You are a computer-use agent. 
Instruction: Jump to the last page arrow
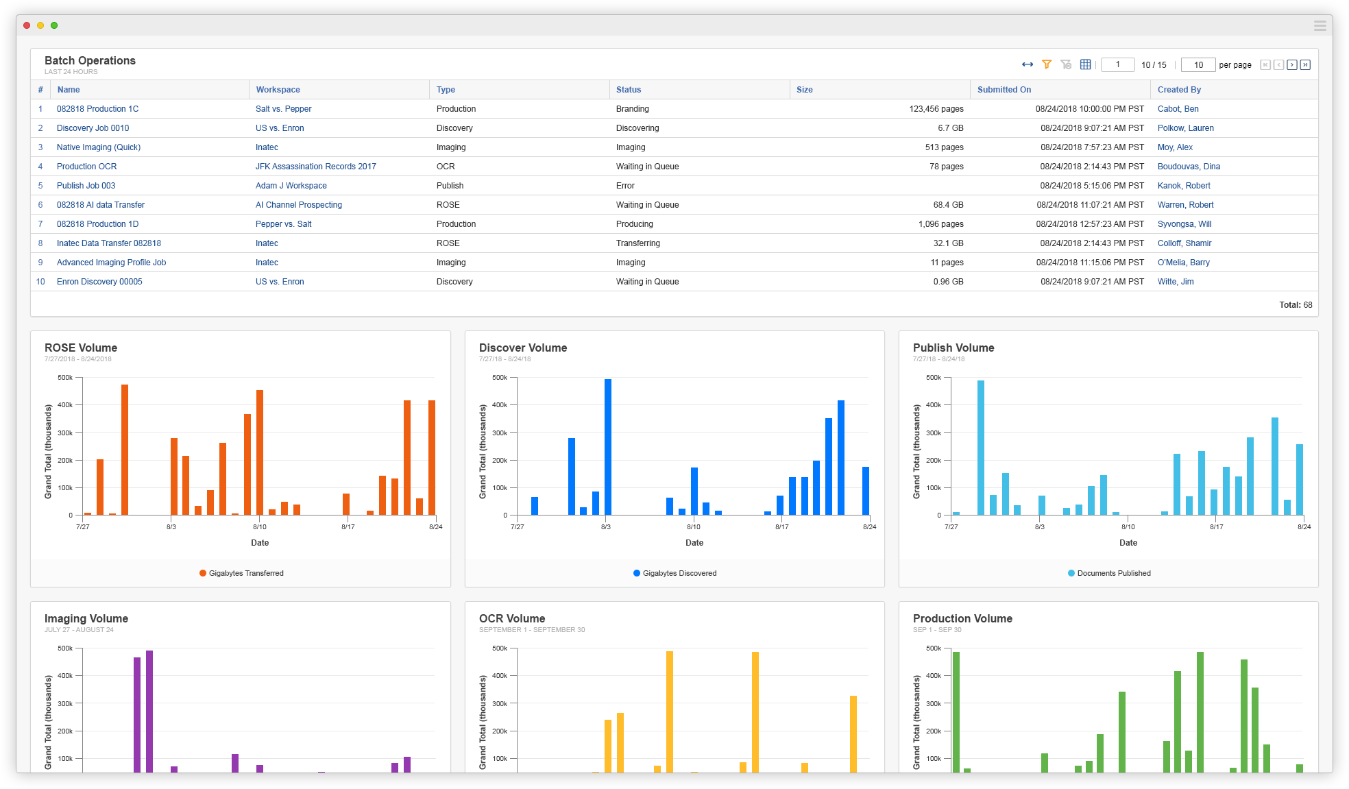click(x=1305, y=65)
